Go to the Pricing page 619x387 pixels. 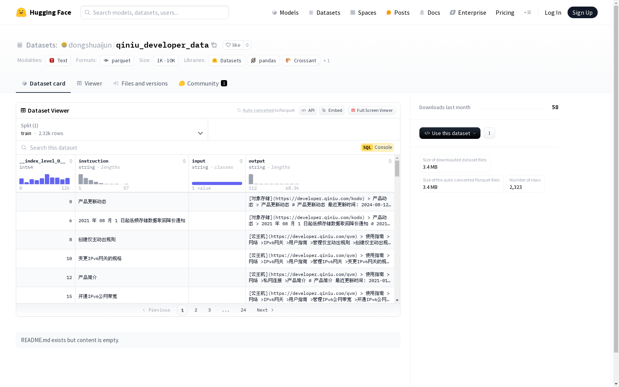pos(505,12)
